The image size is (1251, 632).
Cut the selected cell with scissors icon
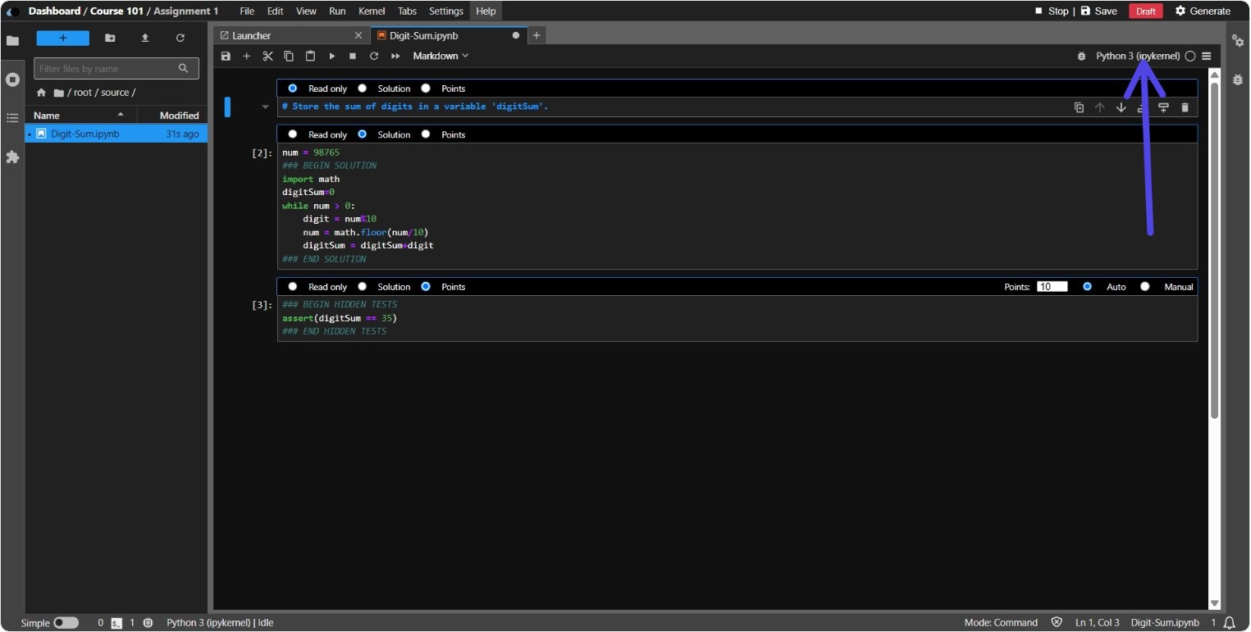267,56
